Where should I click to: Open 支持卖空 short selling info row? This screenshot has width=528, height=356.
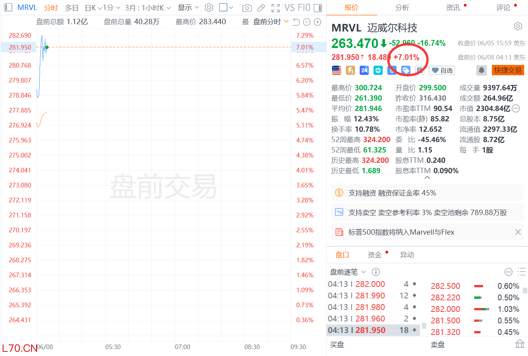pyautogui.click(x=427, y=212)
